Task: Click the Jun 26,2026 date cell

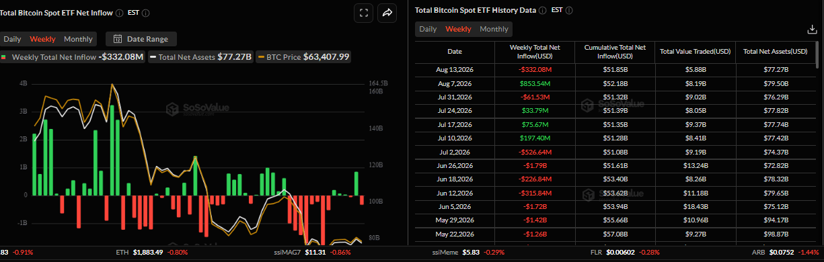Action: (x=455, y=165)
